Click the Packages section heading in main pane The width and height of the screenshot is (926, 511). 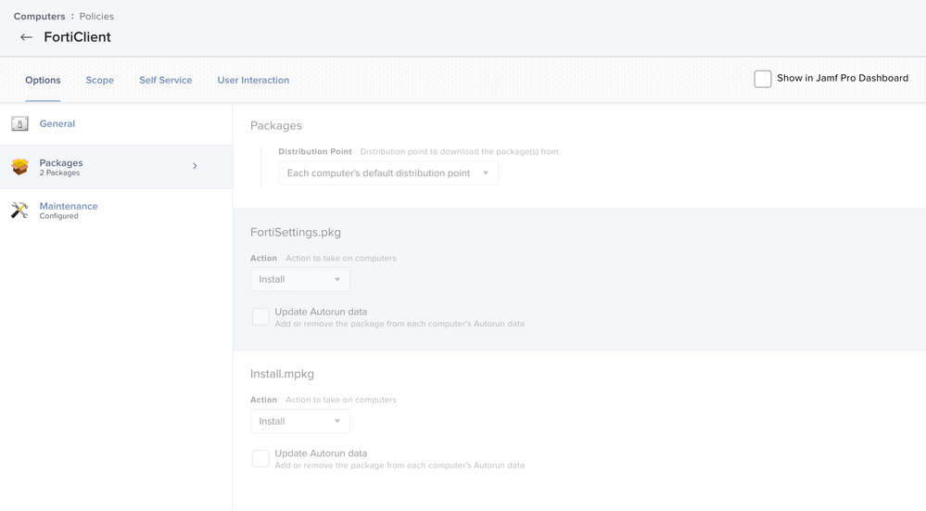pos(276,126)
